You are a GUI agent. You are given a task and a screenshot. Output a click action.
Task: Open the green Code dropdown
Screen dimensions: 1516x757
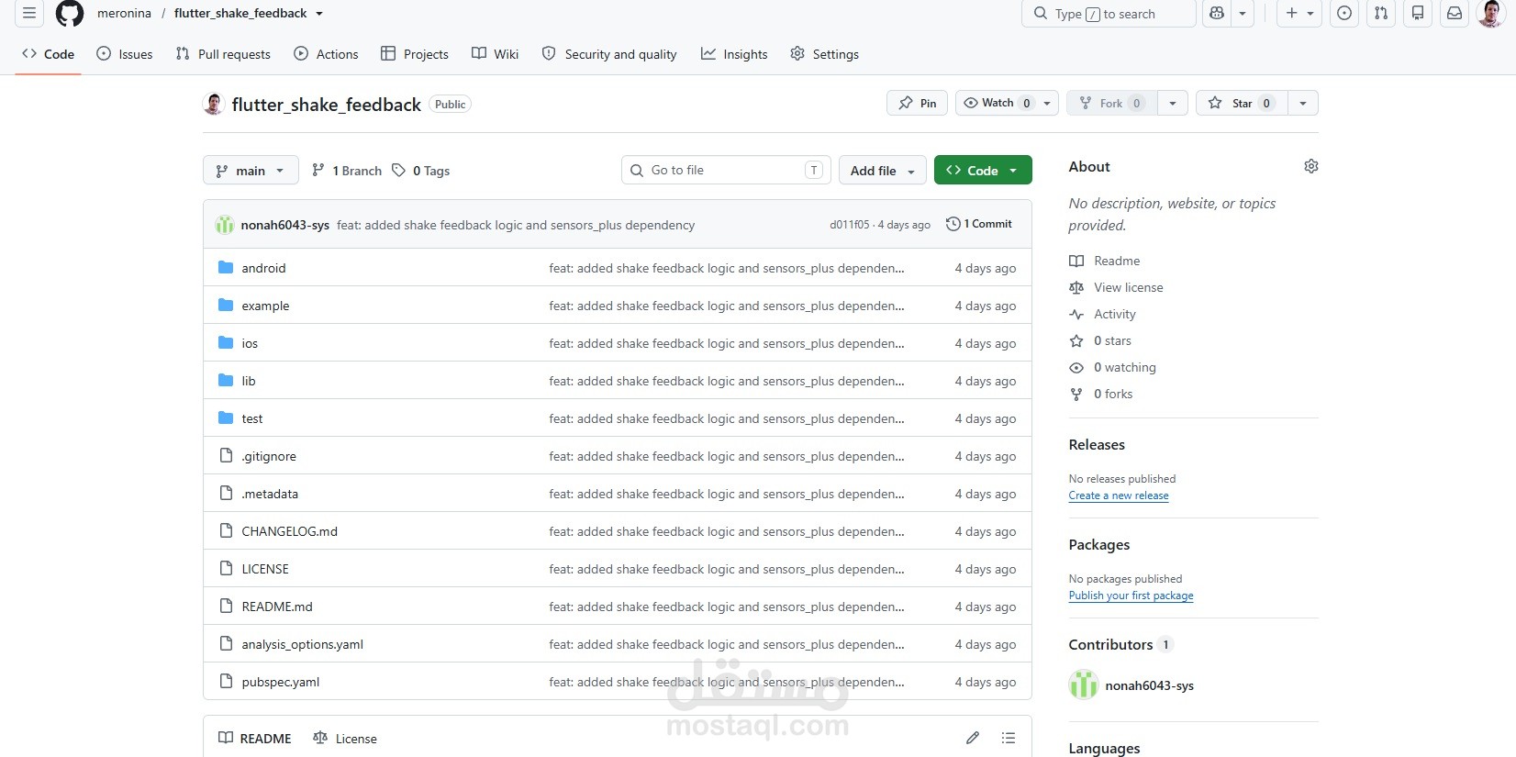(983, 171)
